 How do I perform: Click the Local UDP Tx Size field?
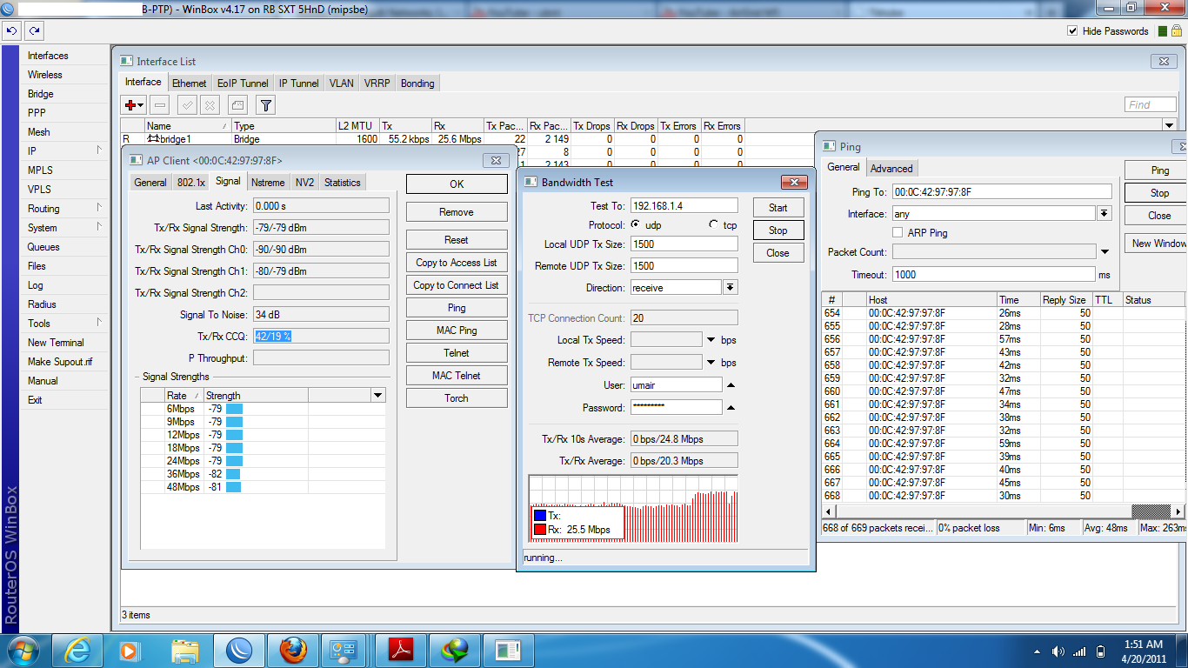pyautogui.click(x=684, y=244)
